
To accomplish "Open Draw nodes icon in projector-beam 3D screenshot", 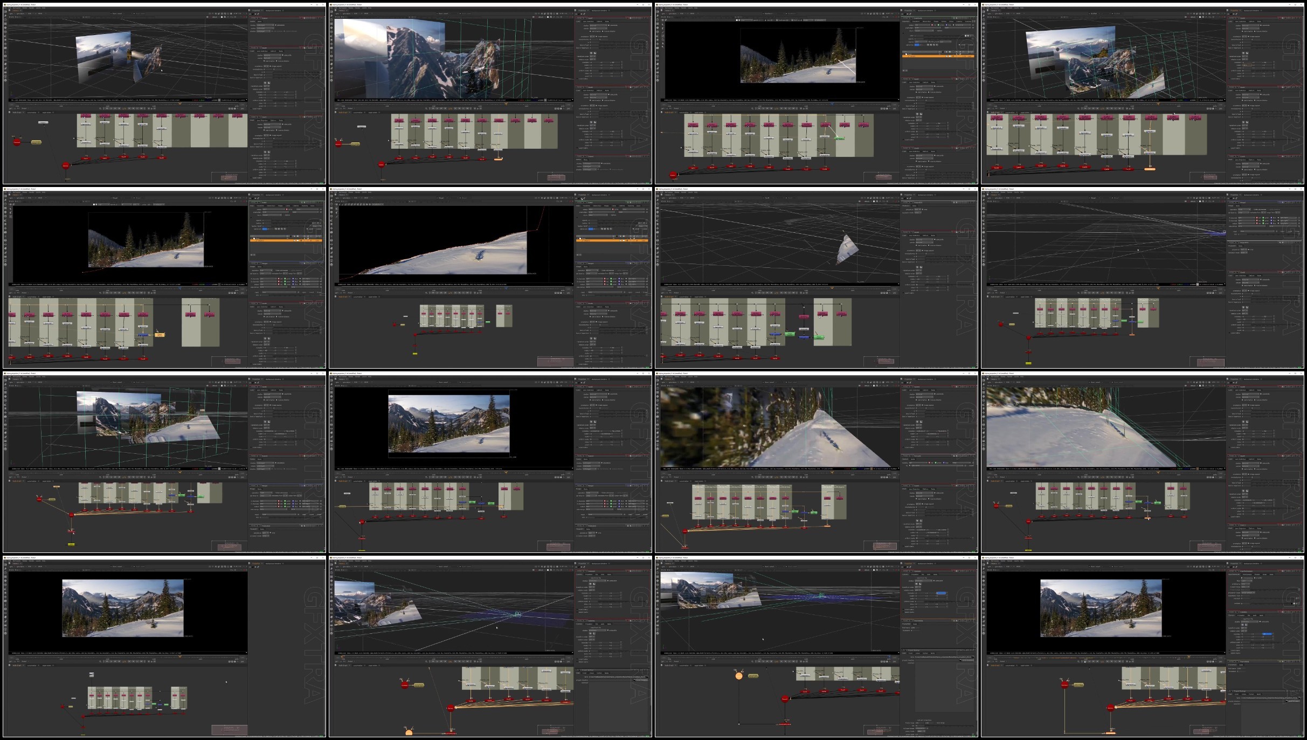I will click(x=331, y=569).
